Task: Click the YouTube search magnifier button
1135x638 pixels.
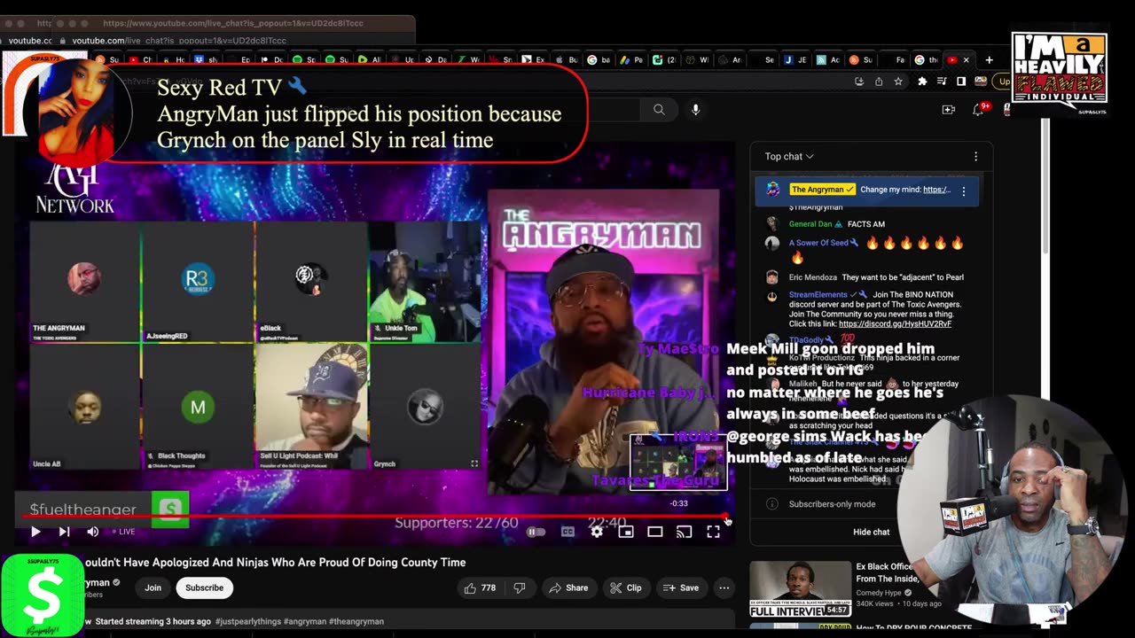Action: (x=659, y=109)
